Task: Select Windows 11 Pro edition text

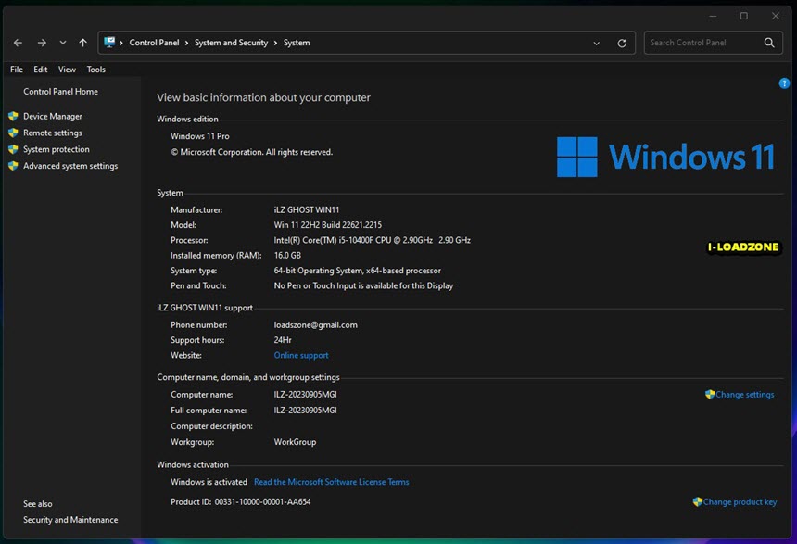Action: pyautogui.click(x=200, y=136)
